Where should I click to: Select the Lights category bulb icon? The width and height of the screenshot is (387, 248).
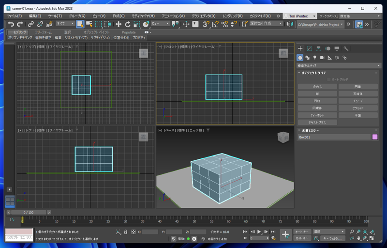point(315,58)
